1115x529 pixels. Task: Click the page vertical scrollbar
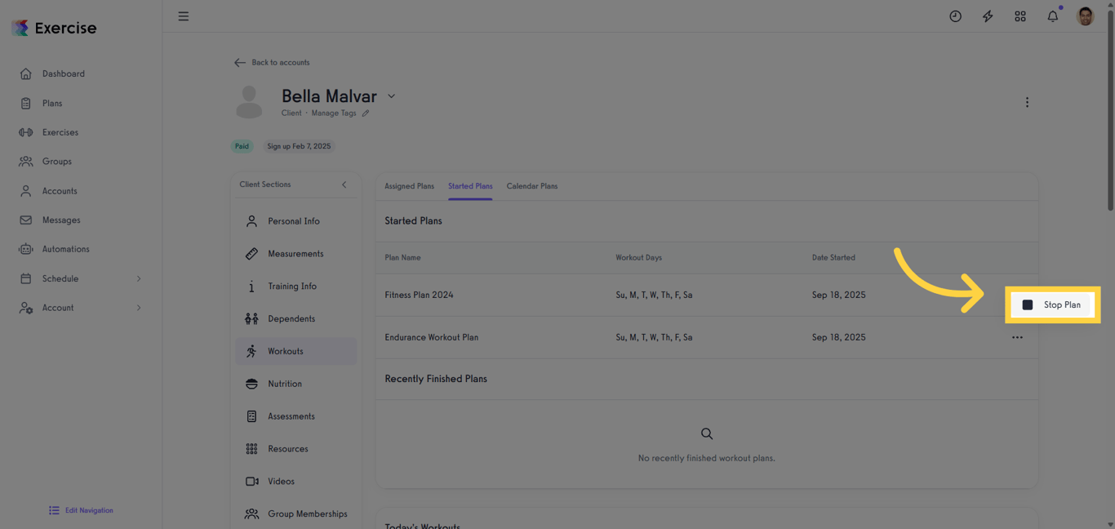[1110, 106]
